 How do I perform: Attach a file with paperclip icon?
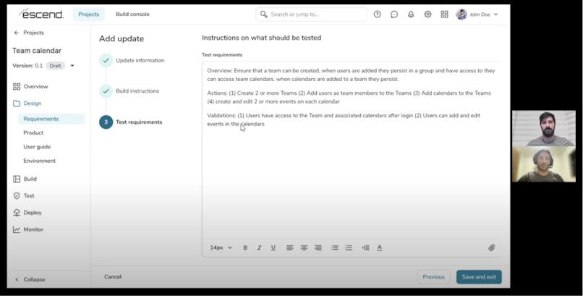(492, 248)
